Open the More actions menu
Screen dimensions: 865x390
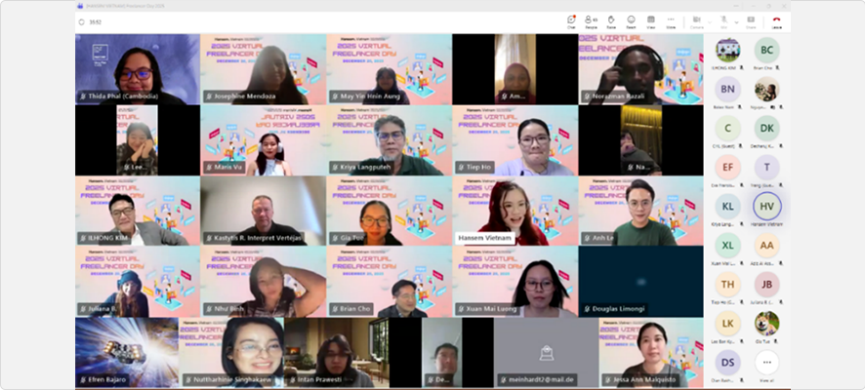(x=671, y=21)
